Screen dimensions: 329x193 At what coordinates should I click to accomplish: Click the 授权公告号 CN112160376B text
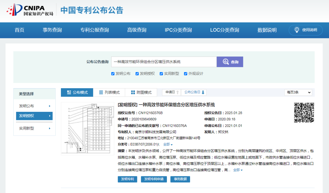pyautogui.click(x=150, y=113)
